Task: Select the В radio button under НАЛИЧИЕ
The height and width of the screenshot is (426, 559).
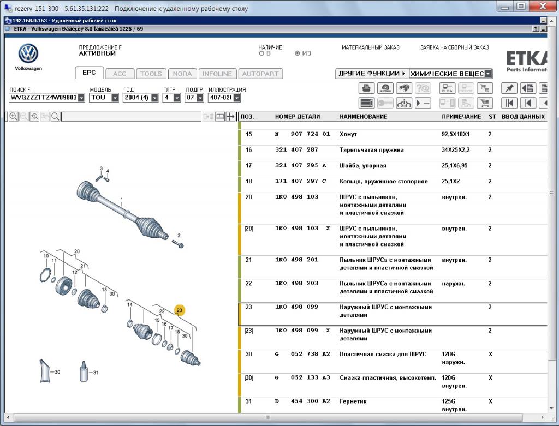Action: click(261, 53)
